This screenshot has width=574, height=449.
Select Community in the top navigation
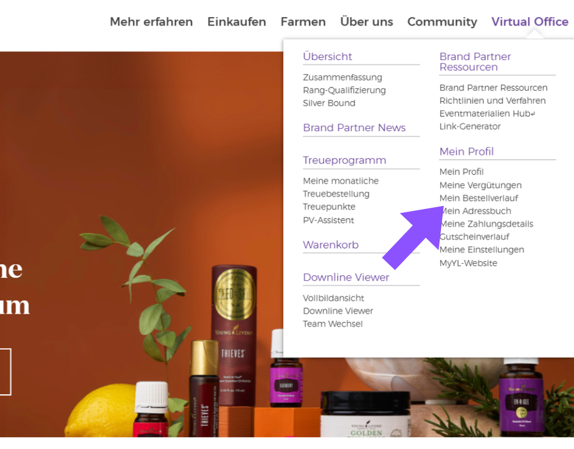click(442, 22)
